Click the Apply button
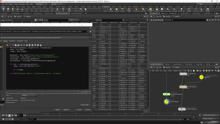The image size is (220, 124). (x=57, y=110)
